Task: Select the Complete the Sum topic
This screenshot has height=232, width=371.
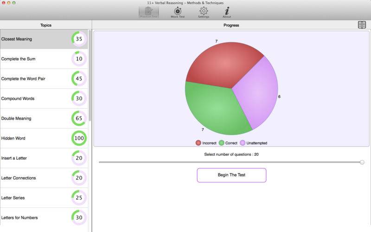Action: pyautogui.click(x=44, y=59)
